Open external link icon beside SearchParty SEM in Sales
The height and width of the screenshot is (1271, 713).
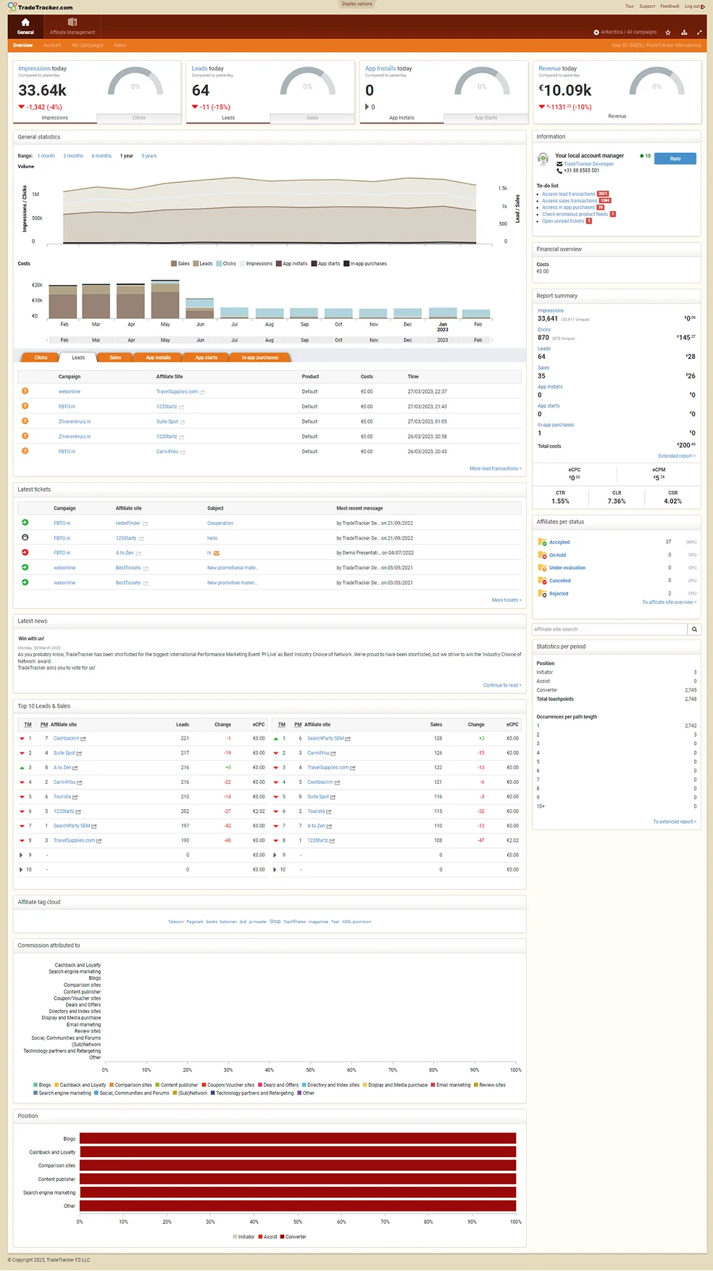[x=348, y=739]
